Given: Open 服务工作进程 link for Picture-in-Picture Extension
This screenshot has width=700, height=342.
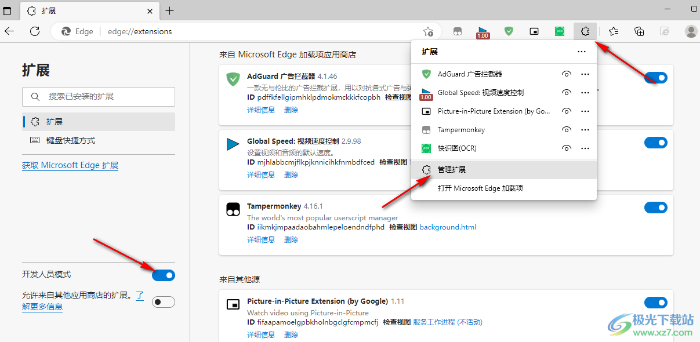Looking at the screenshot, I should pyautogui.click(x=448, y=322).
